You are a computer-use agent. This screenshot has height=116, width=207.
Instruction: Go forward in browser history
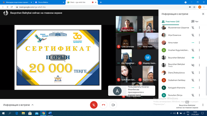pyautogui.click(x=8, y=7)
